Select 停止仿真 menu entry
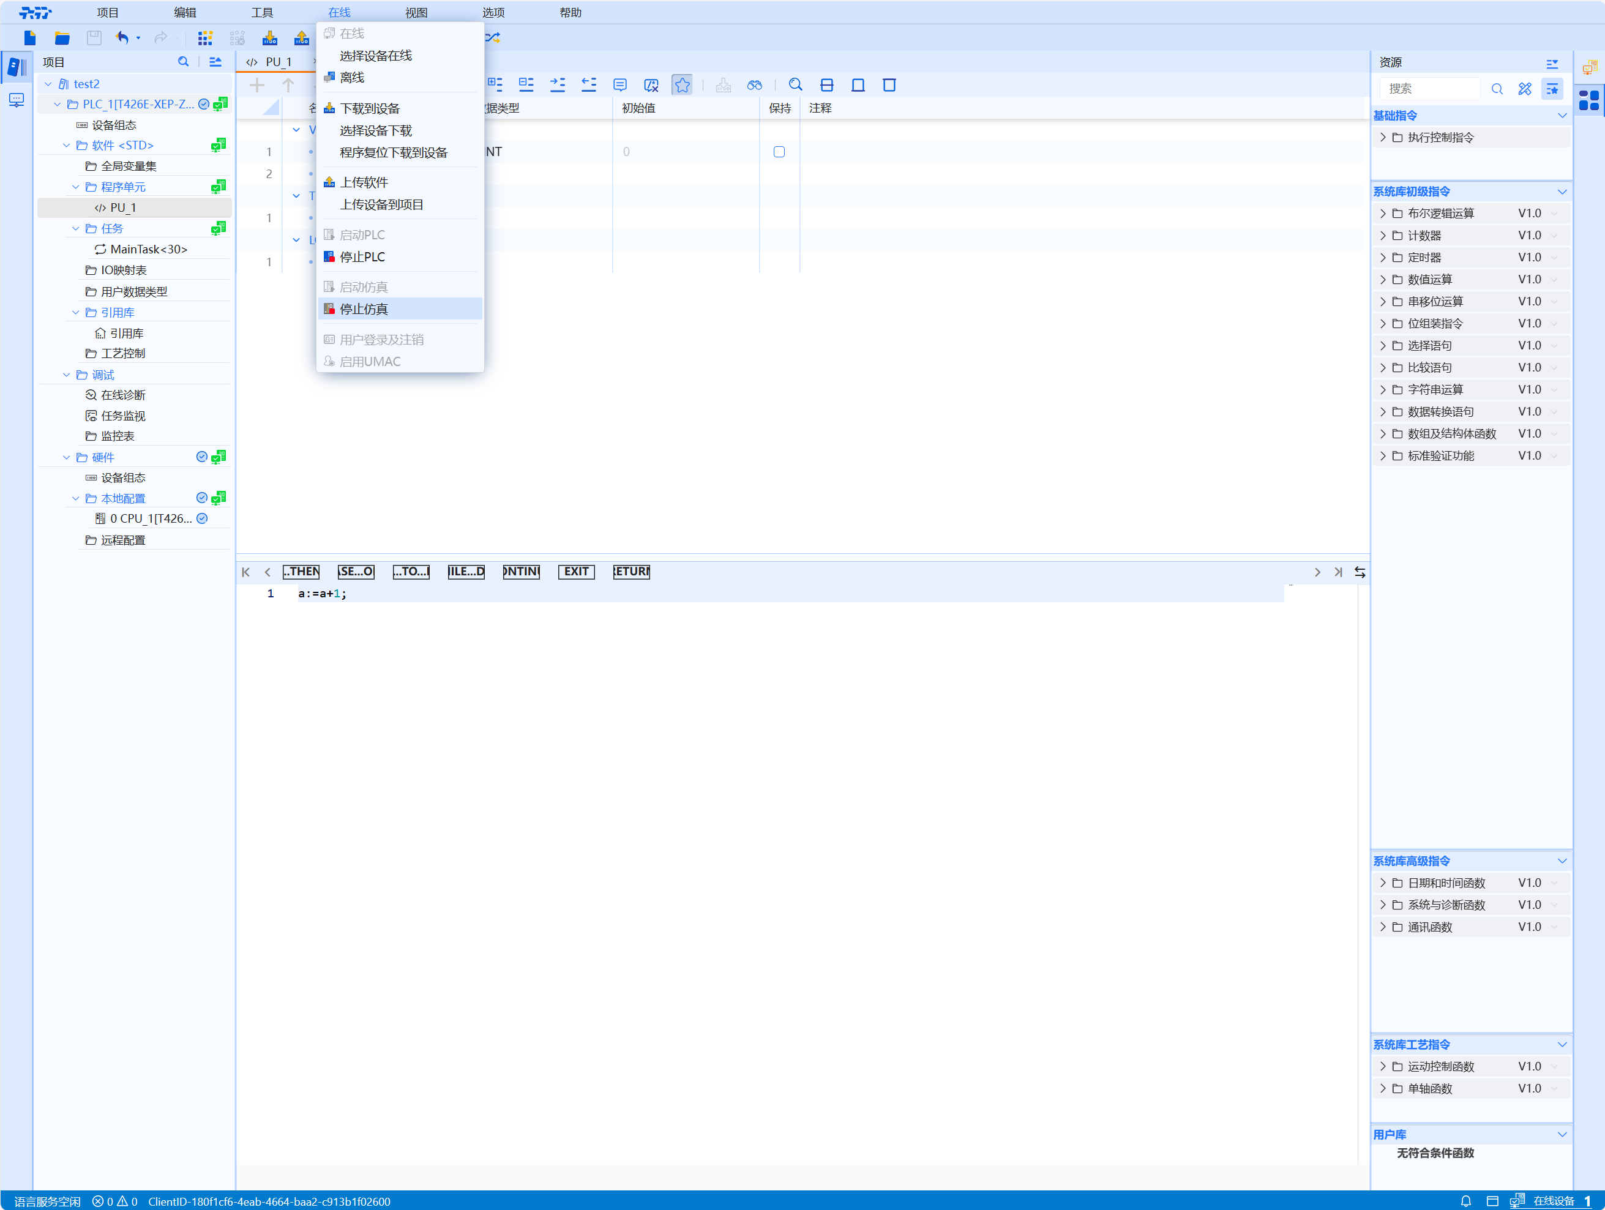 pyautogui.click(x=364, y=309)
